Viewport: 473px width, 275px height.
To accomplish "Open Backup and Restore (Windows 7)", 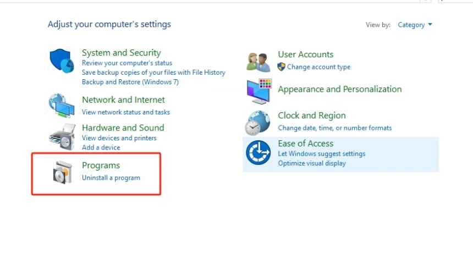I will point(130,82).
